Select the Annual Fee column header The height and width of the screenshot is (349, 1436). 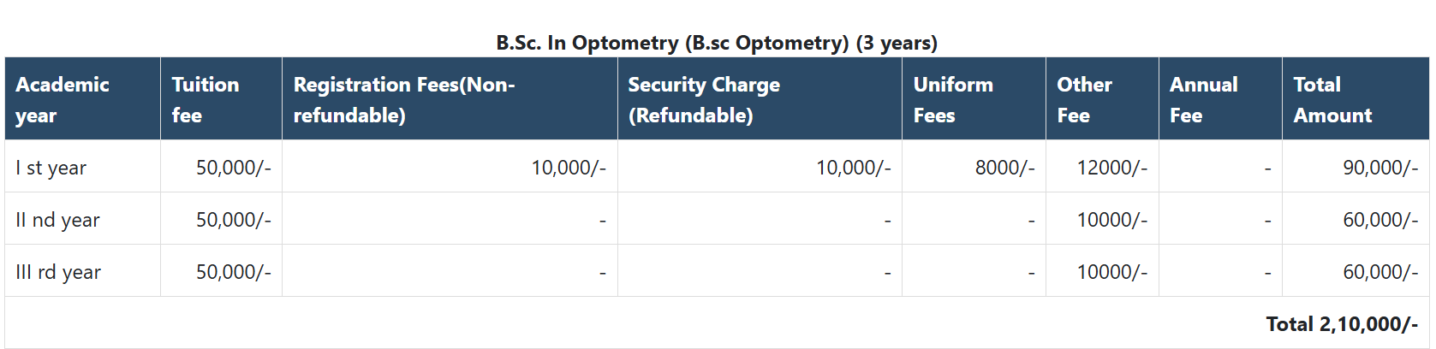pyautogui.click(x=1203, y=99)
